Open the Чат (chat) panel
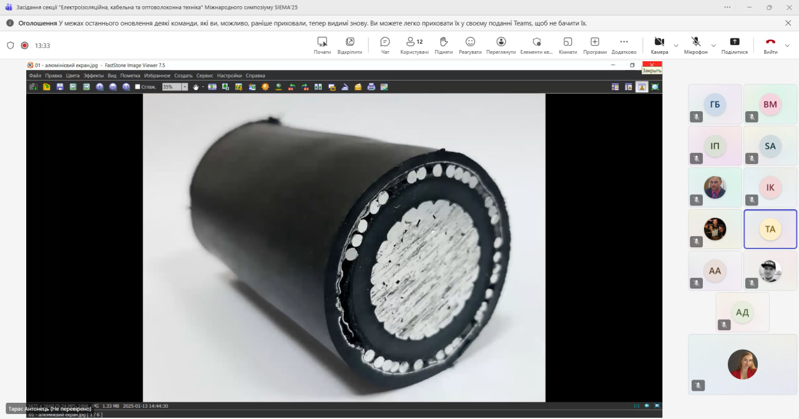The image size is (799, 419). click(385, 45)
